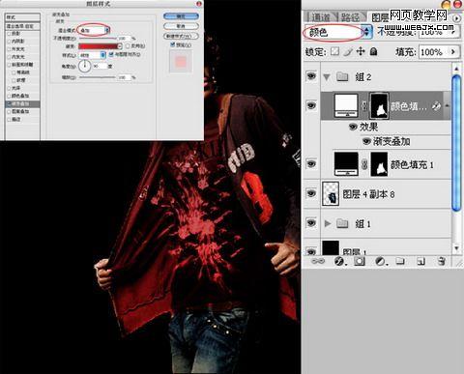Hide the 组 1 group
The width and height of the screenshot is (464, 374).
[311, 223]
